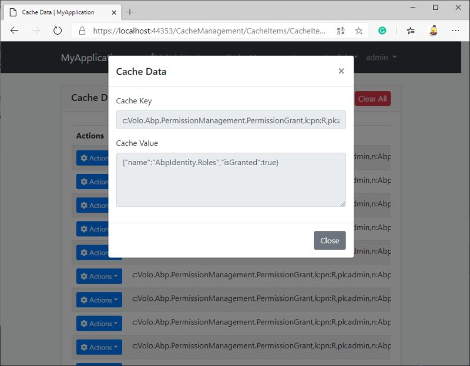470x366 pixels.
Task: Open the admin account dropdown
Action: [x=380, y=57]
